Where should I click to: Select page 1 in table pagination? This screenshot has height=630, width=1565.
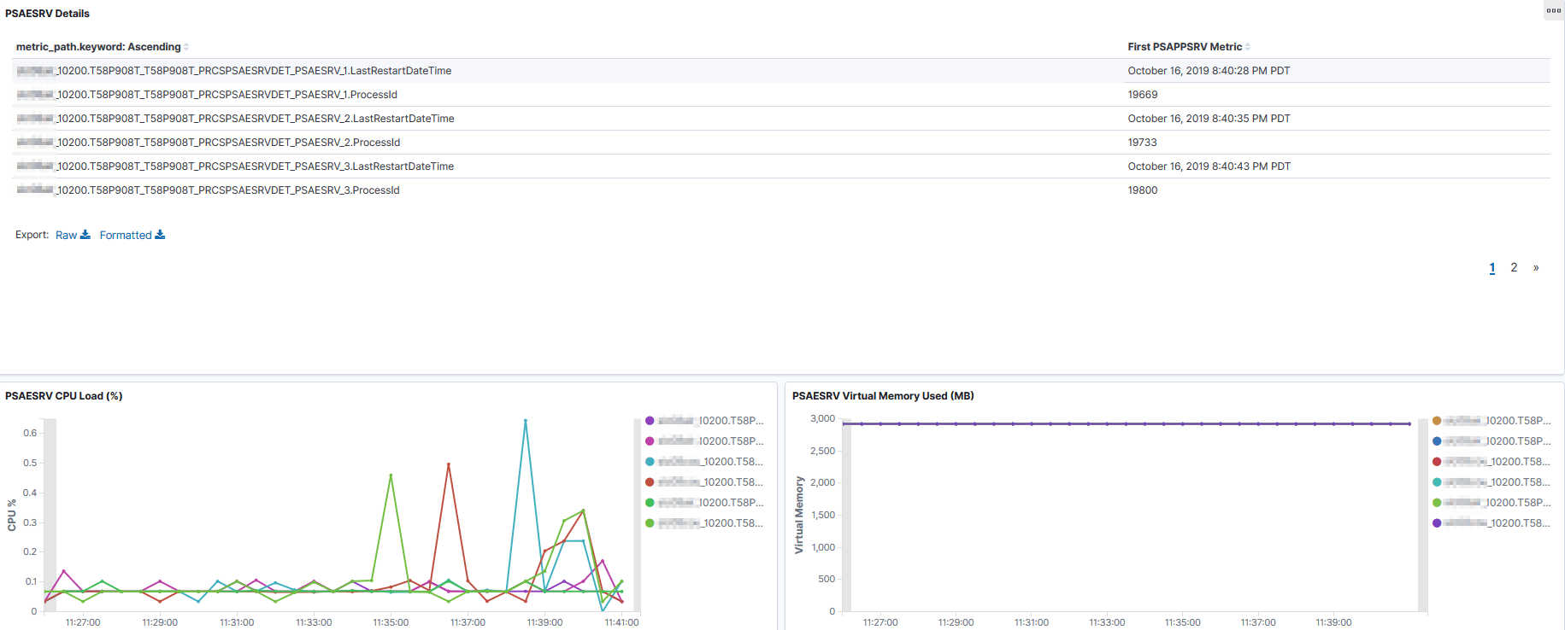coord(1492,267)
